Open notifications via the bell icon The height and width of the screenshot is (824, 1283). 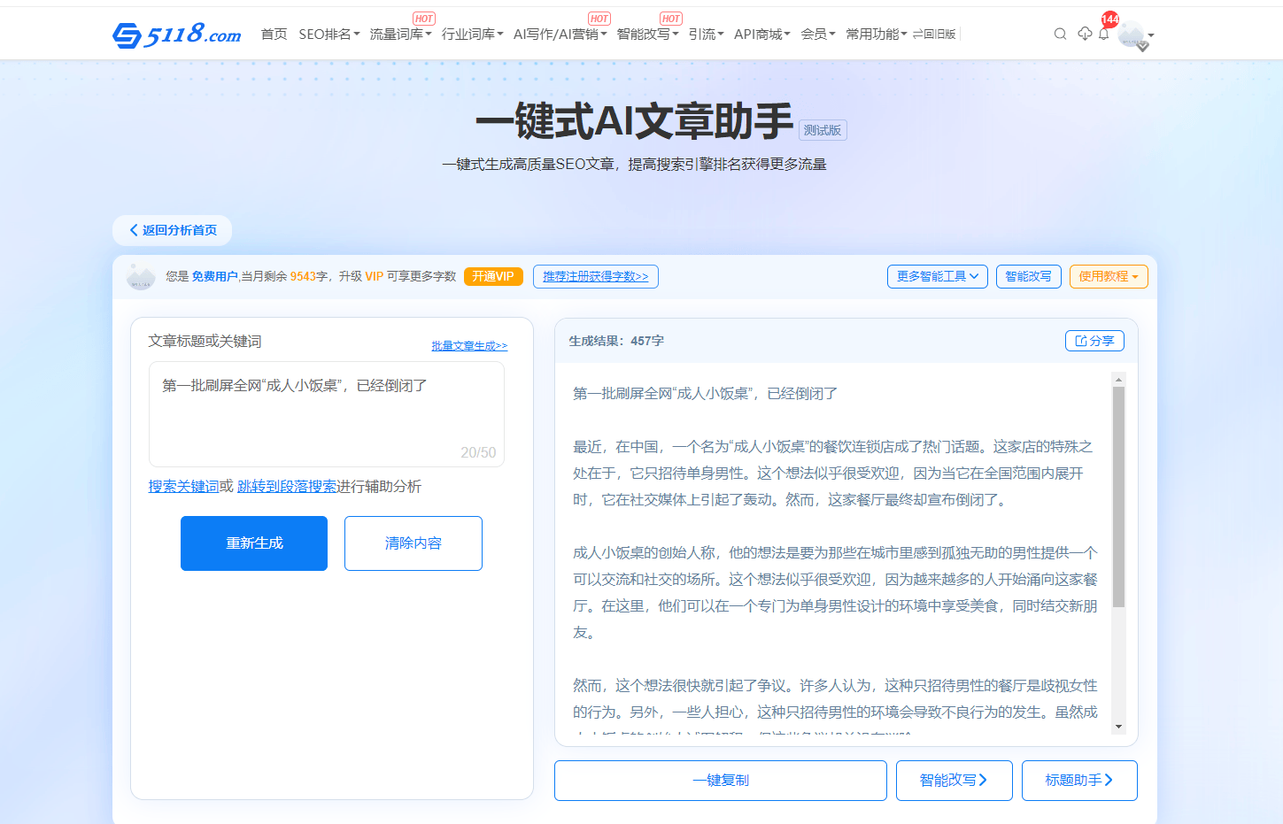click(1103, 35)
